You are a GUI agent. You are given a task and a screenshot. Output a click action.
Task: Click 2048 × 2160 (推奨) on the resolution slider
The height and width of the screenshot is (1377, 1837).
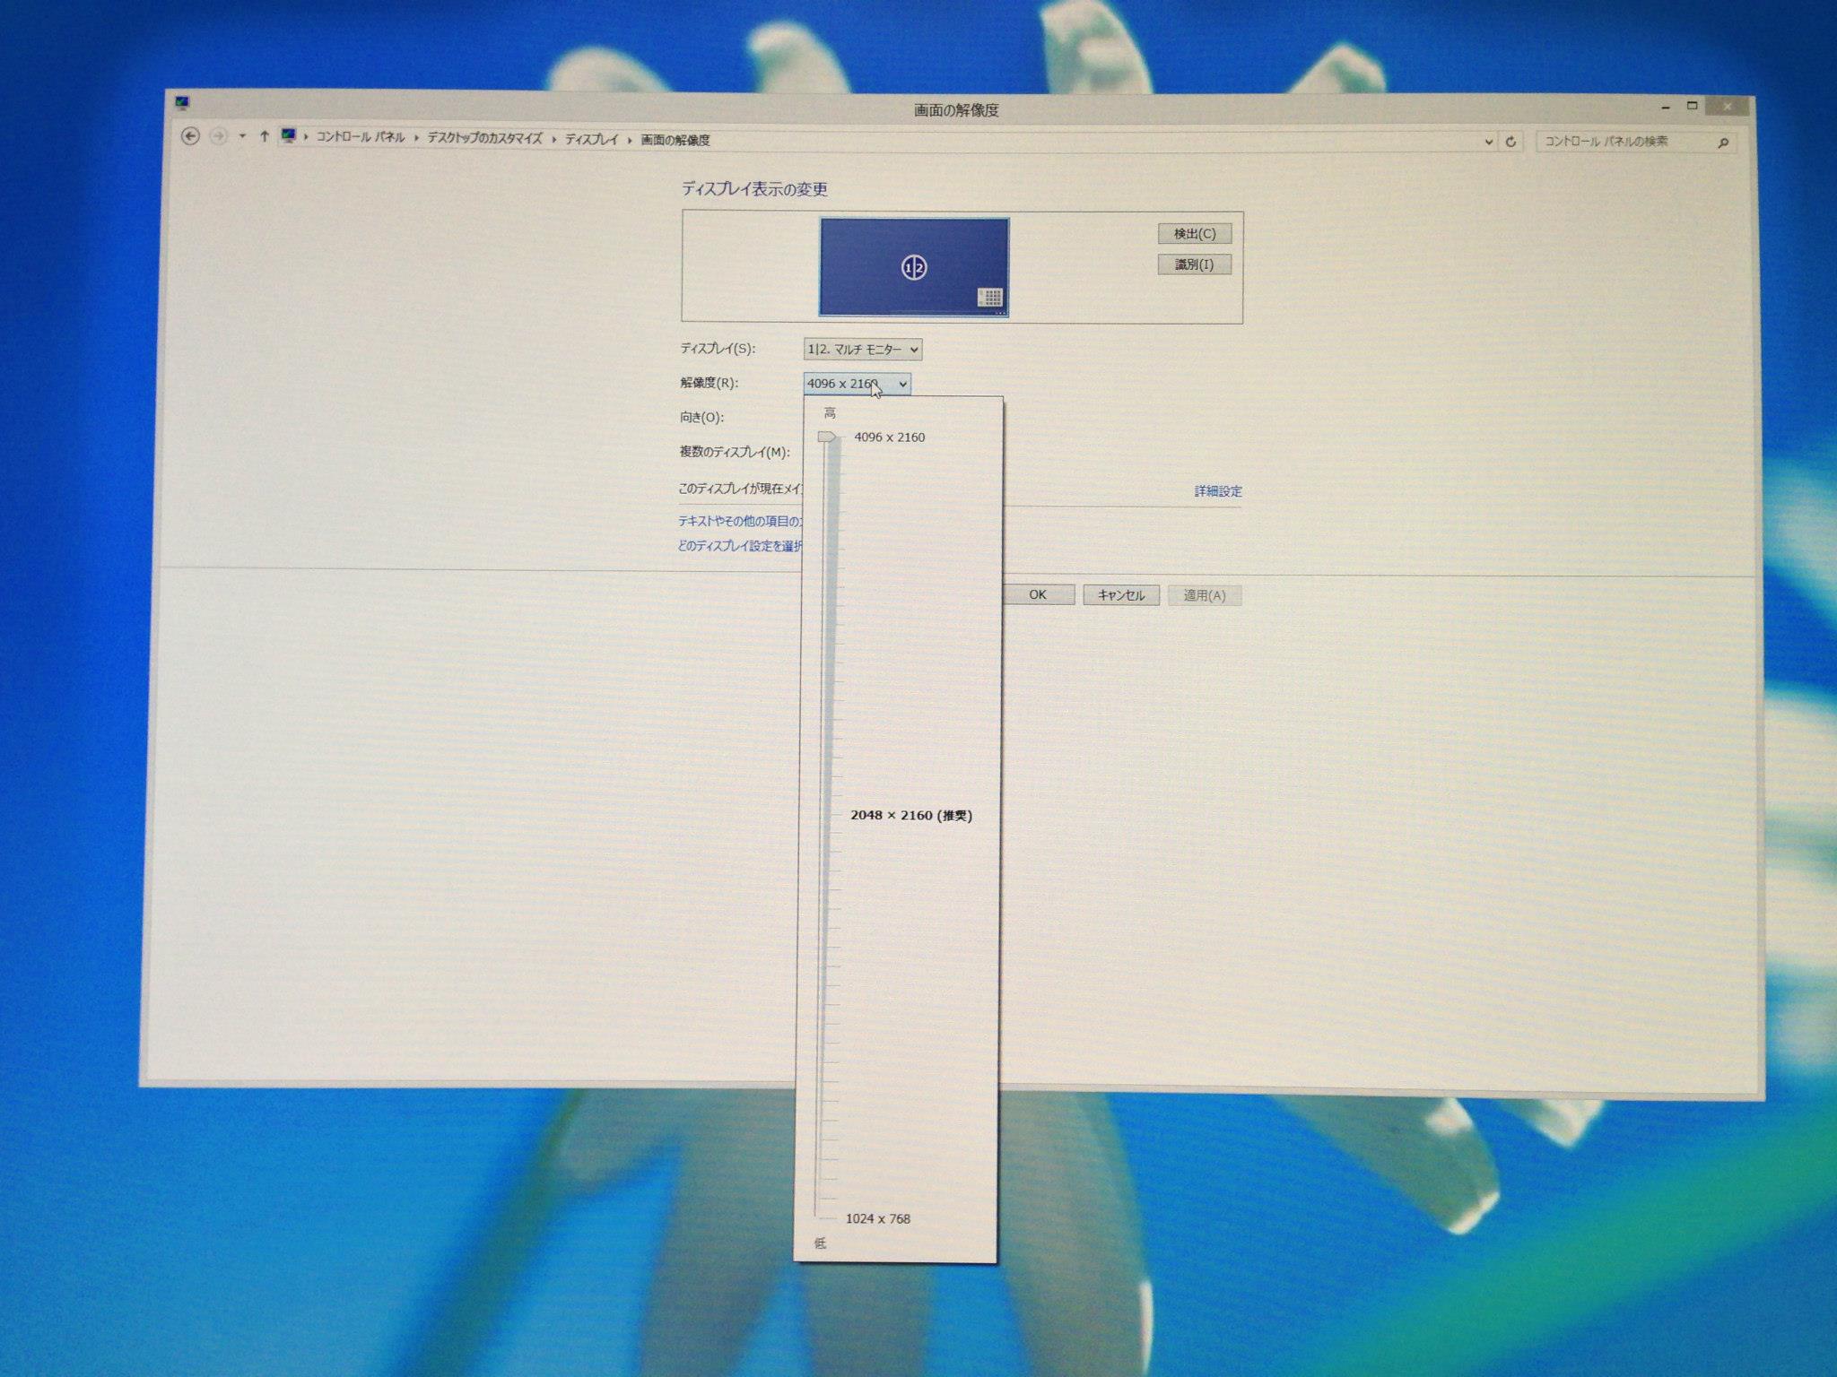[x=910, y=815]
